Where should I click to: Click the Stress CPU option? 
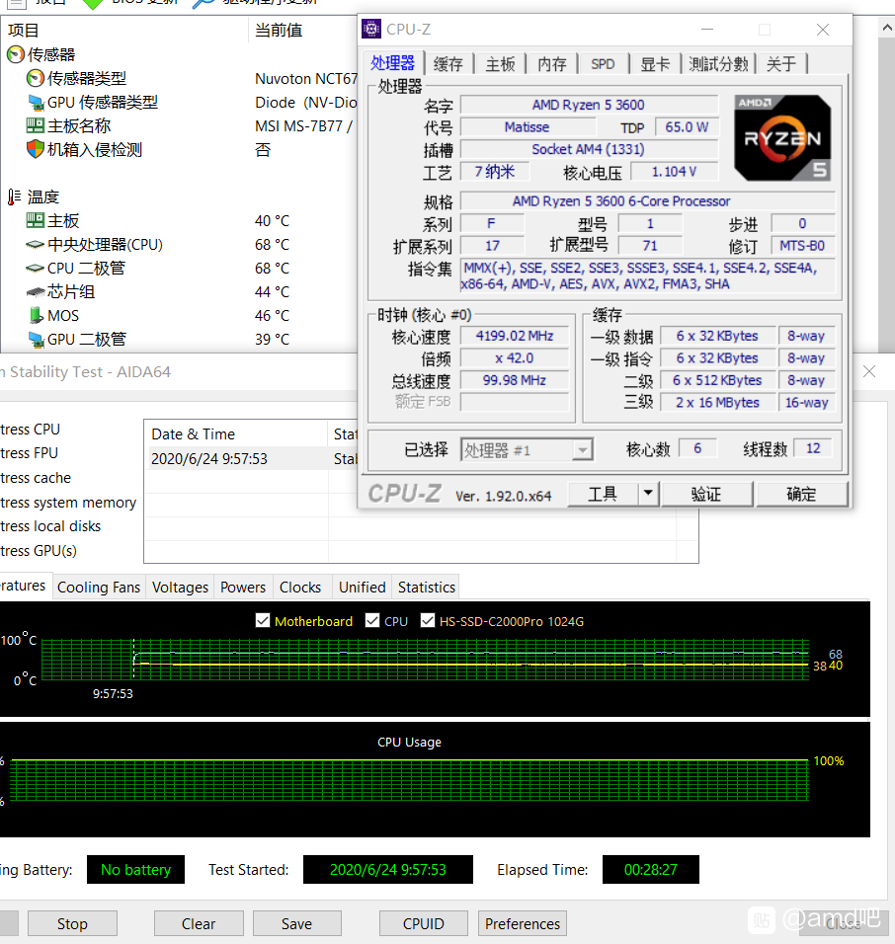(30, 430)
